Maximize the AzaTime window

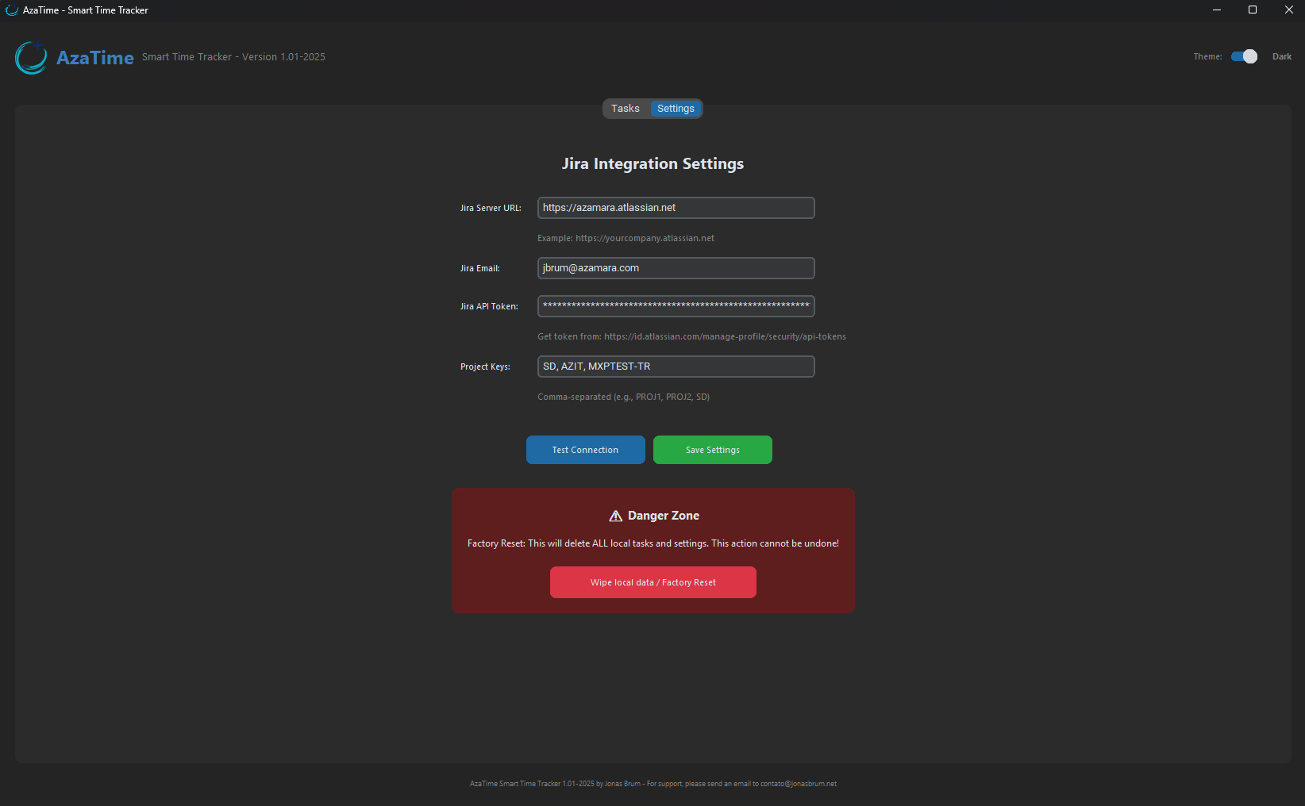click(x=1253, y=10)
